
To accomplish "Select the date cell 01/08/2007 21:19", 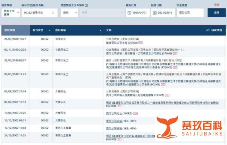I will pyautogui.click(x=15, y=91).
